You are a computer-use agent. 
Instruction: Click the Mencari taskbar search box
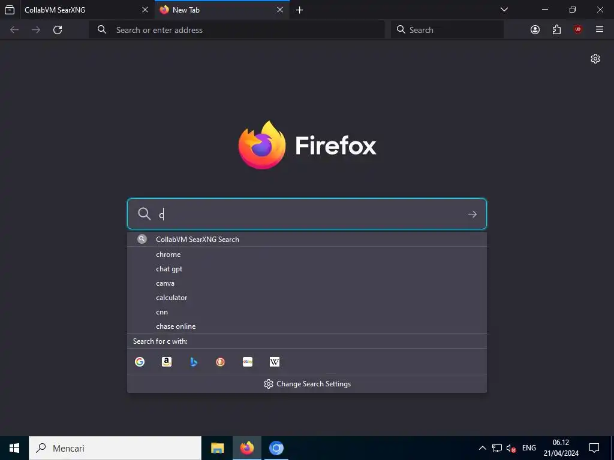(115, 448)
